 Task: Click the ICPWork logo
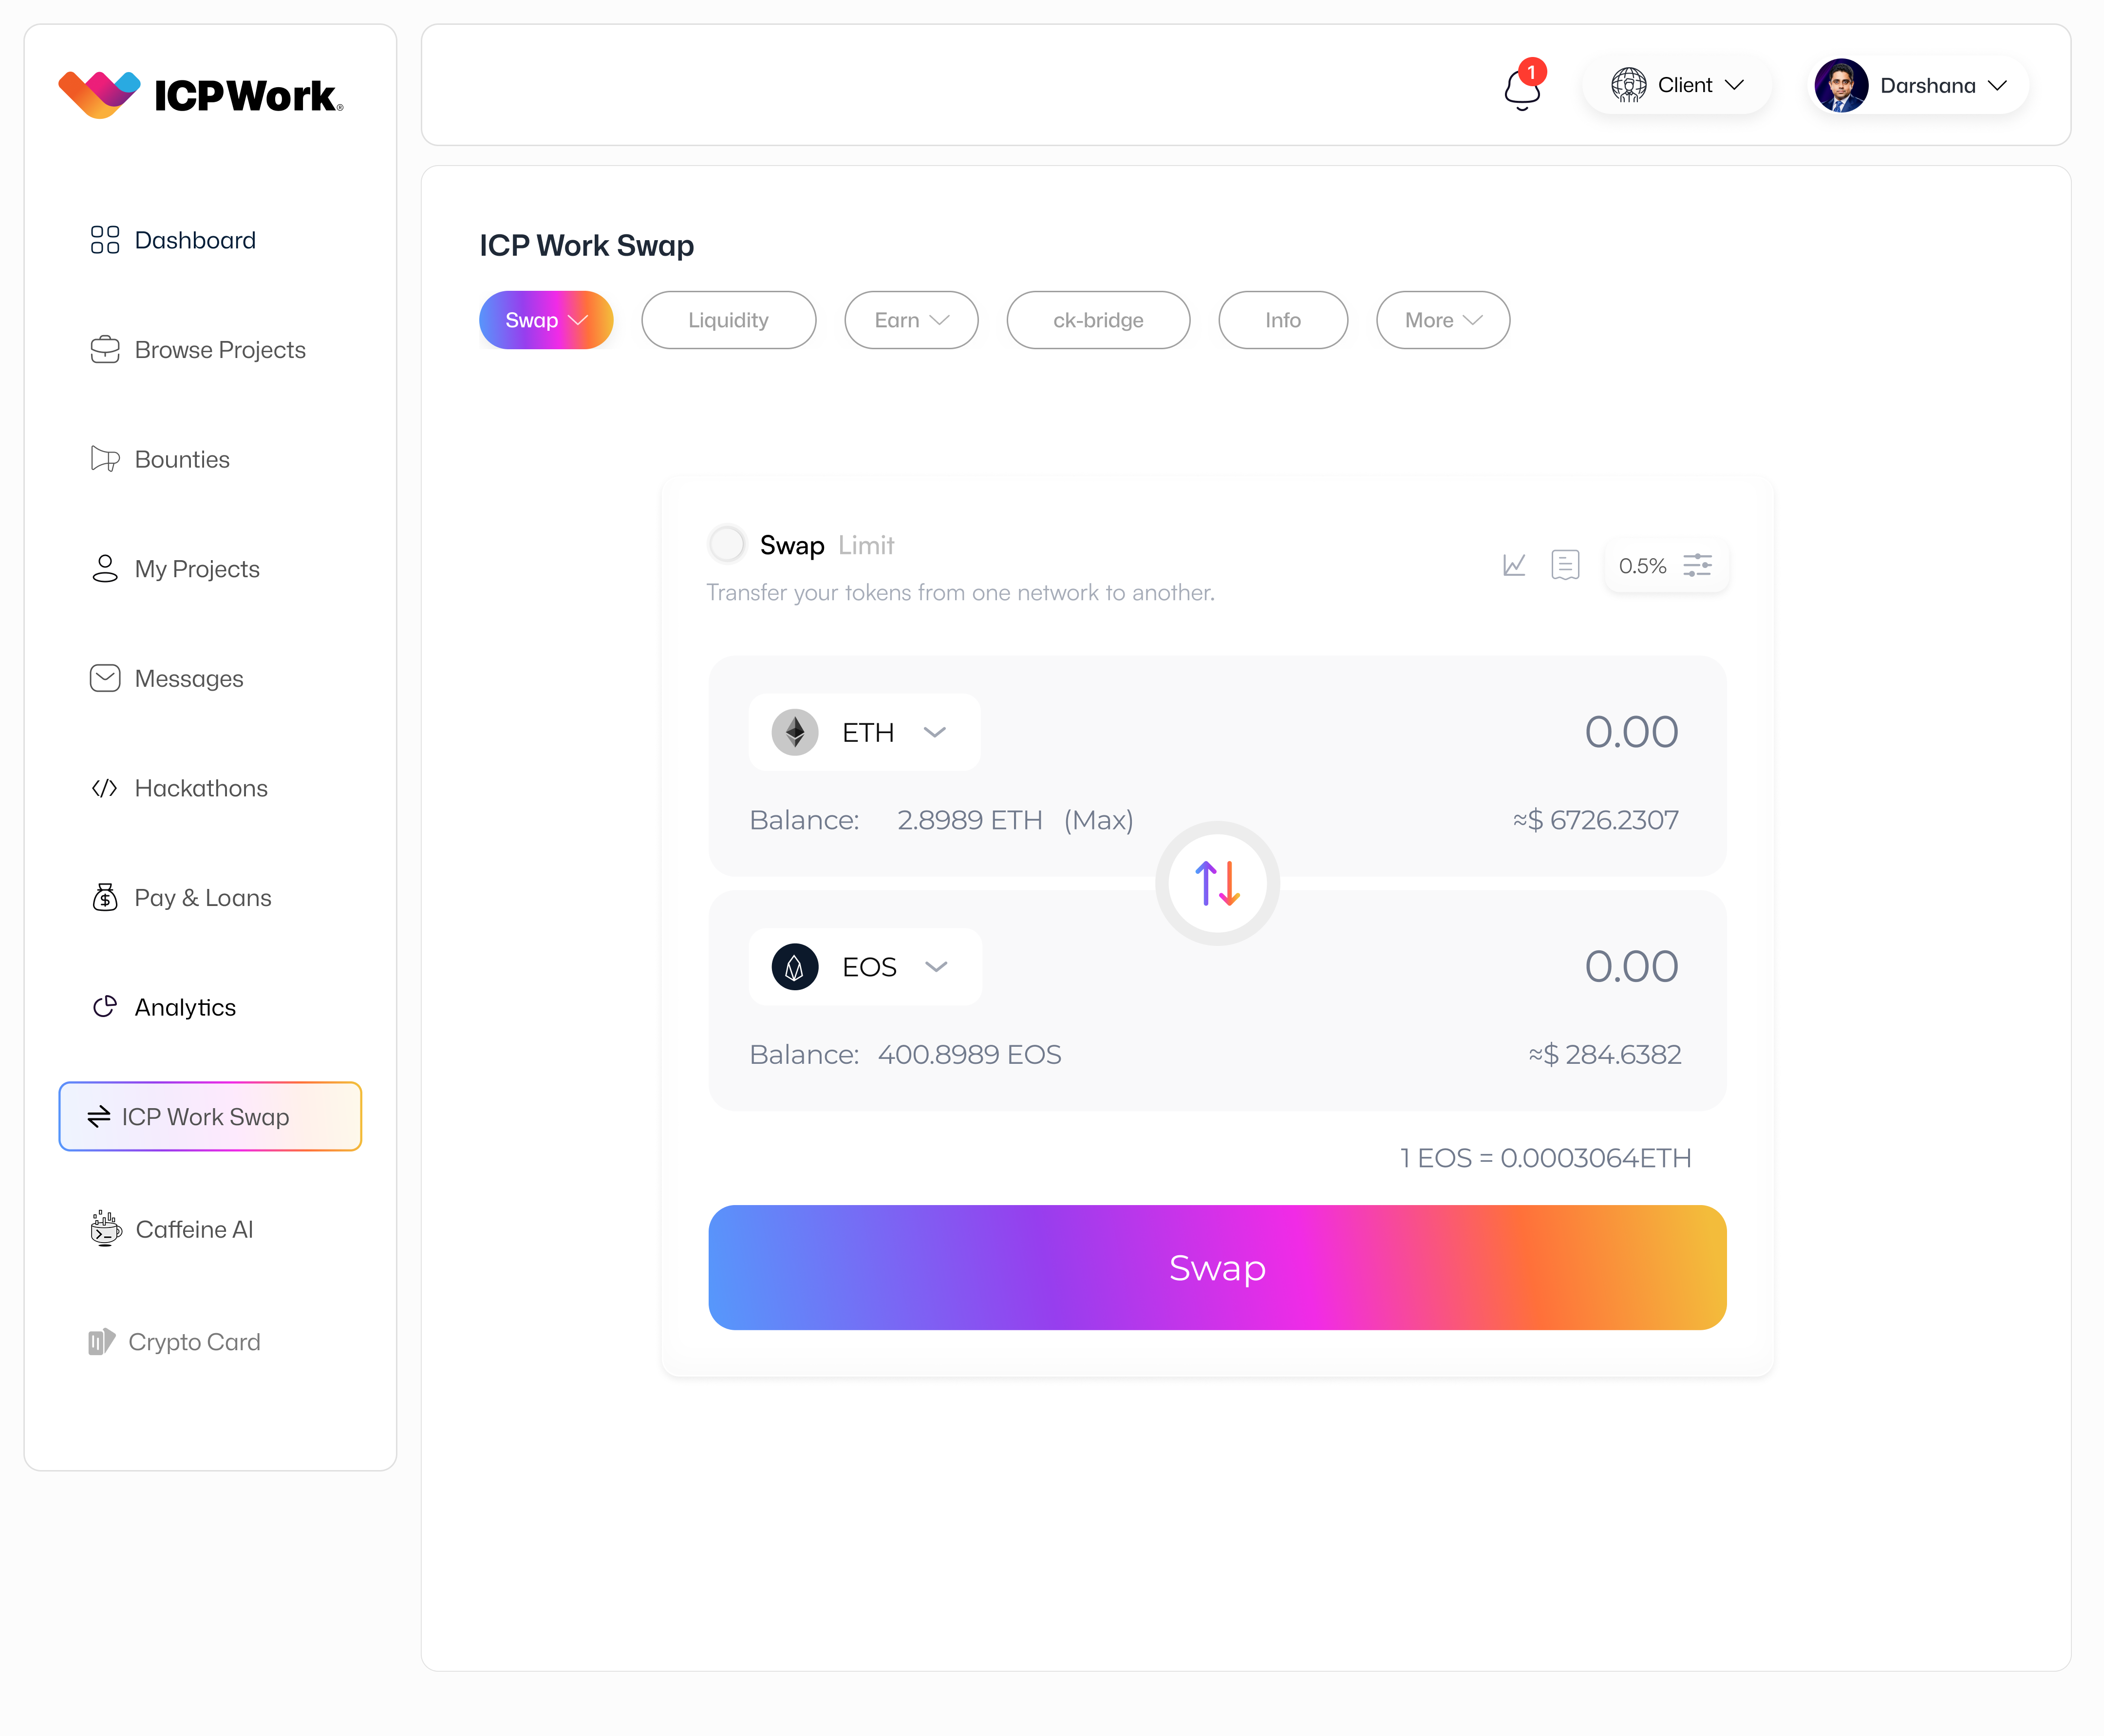201,94
